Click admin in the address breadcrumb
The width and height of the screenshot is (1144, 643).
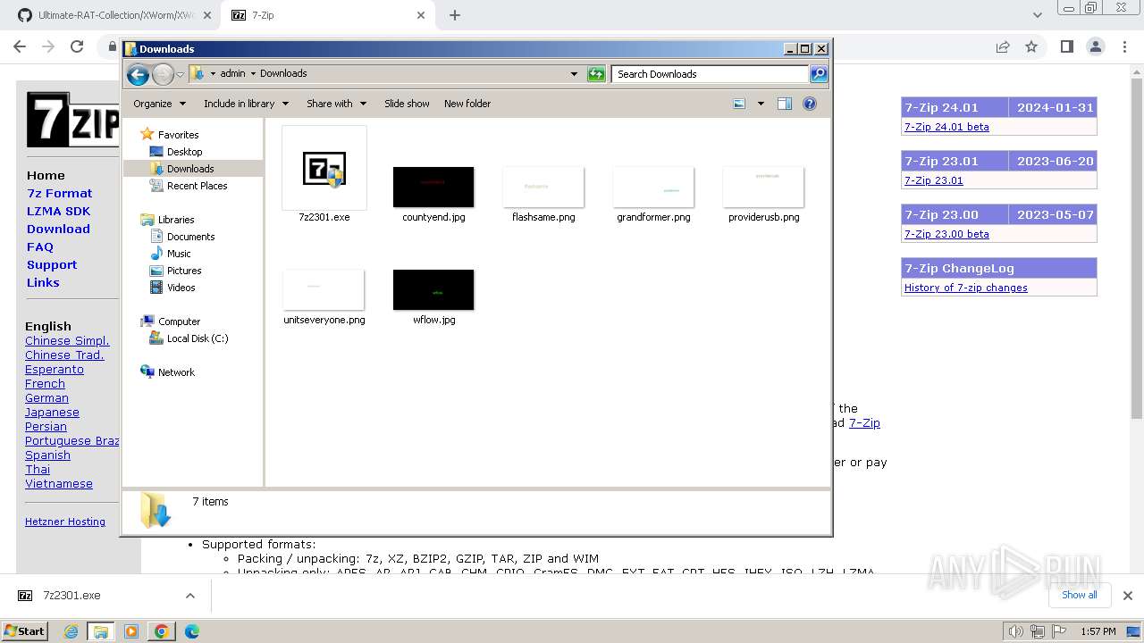232,74
